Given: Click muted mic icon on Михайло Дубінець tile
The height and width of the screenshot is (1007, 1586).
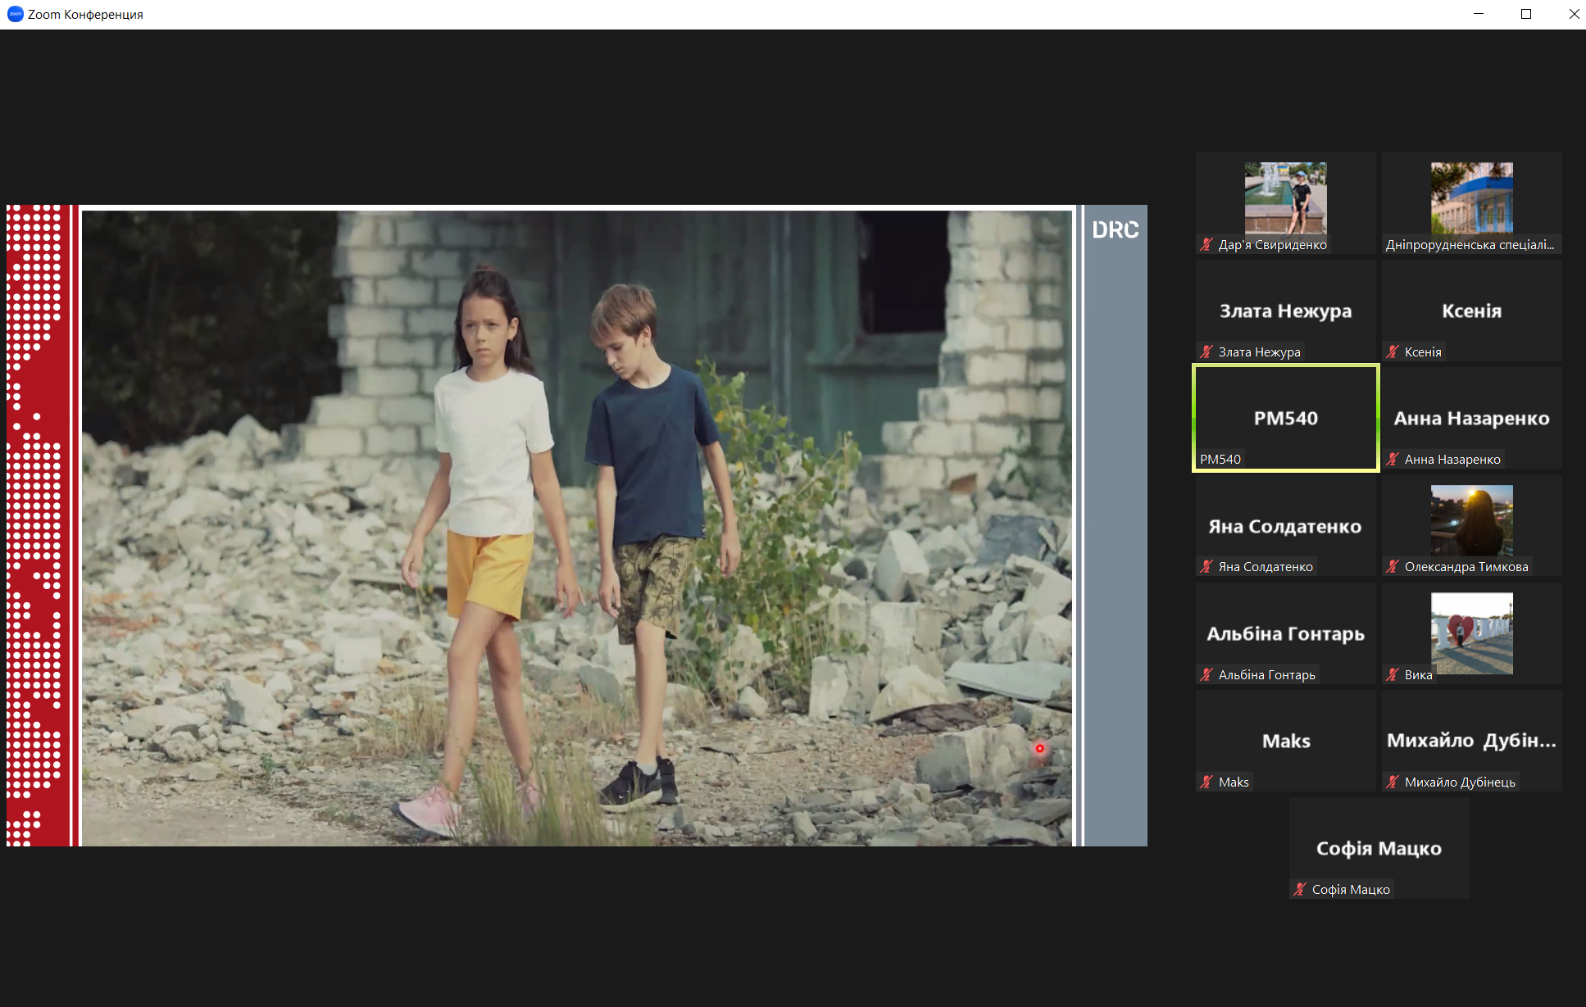Looking at the screenshot, I should [x=1393, y=782].
